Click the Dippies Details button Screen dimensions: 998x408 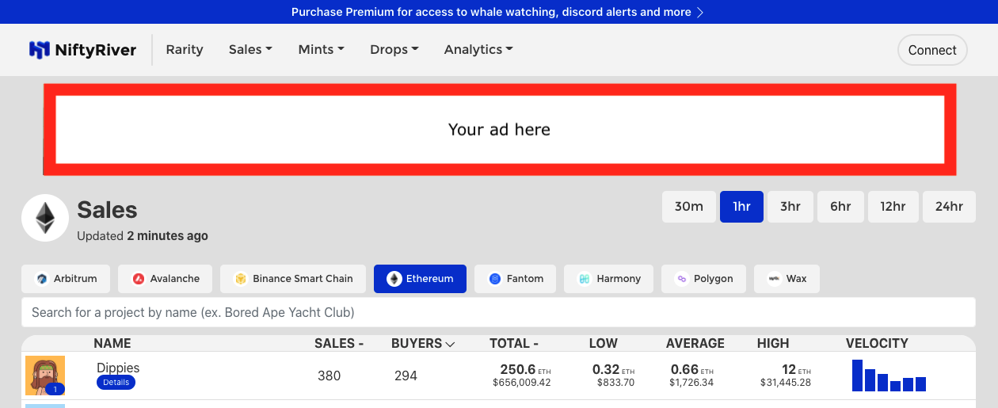[116, 383]
